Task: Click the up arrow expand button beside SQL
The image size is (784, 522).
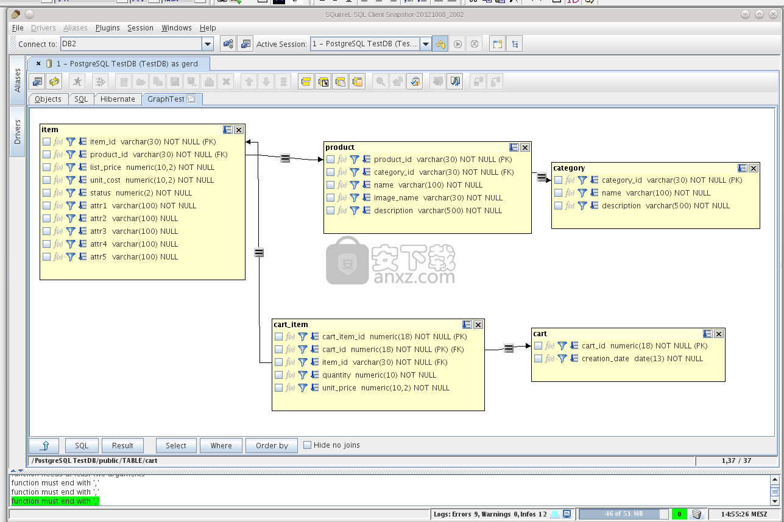Action: pyautogui.click(x=44, y=446)
